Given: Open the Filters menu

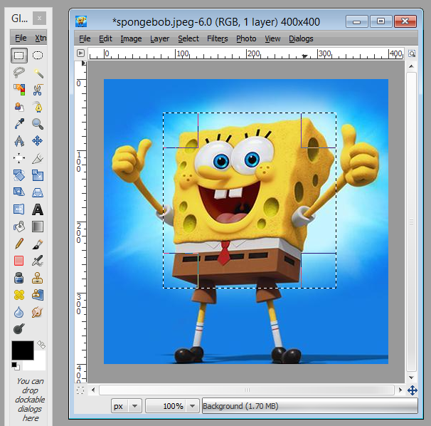Looking at the screenshot, I should point(217,38).
